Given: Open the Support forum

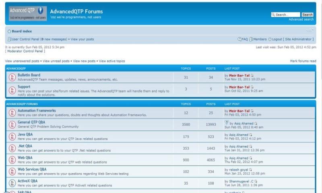Looking at the screenshot, I should tap(24, 87).
